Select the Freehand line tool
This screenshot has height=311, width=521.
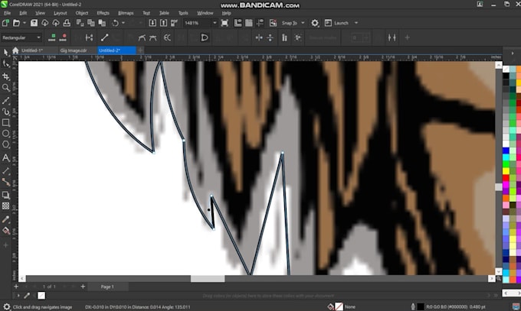[5, 100]
